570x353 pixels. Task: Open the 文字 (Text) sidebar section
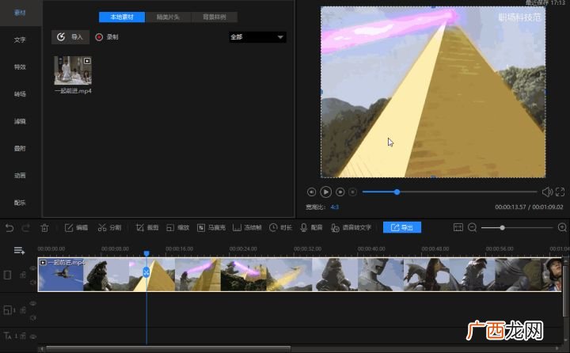pyautogui.click(x=20, y=40)
